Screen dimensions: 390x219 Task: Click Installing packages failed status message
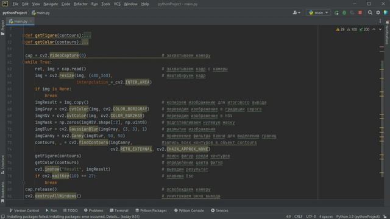click(x=73, y=217)
